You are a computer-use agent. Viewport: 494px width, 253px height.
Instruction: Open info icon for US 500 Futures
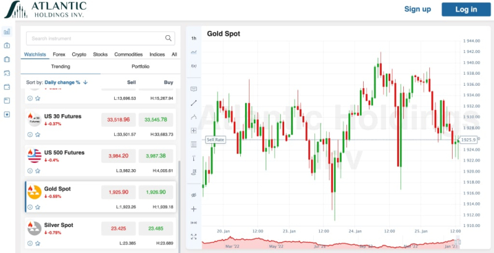pyautogui.click(x=30, y=171)
